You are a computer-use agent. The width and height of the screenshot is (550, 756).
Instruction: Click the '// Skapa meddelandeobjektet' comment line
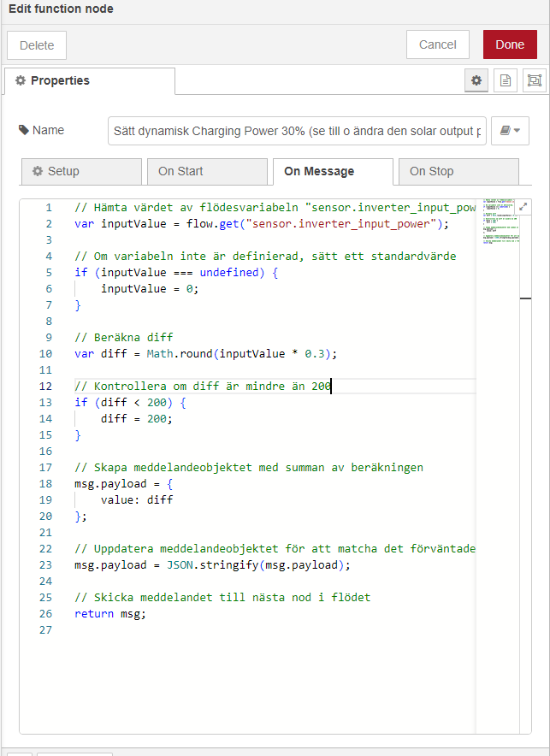click(249, 468)
